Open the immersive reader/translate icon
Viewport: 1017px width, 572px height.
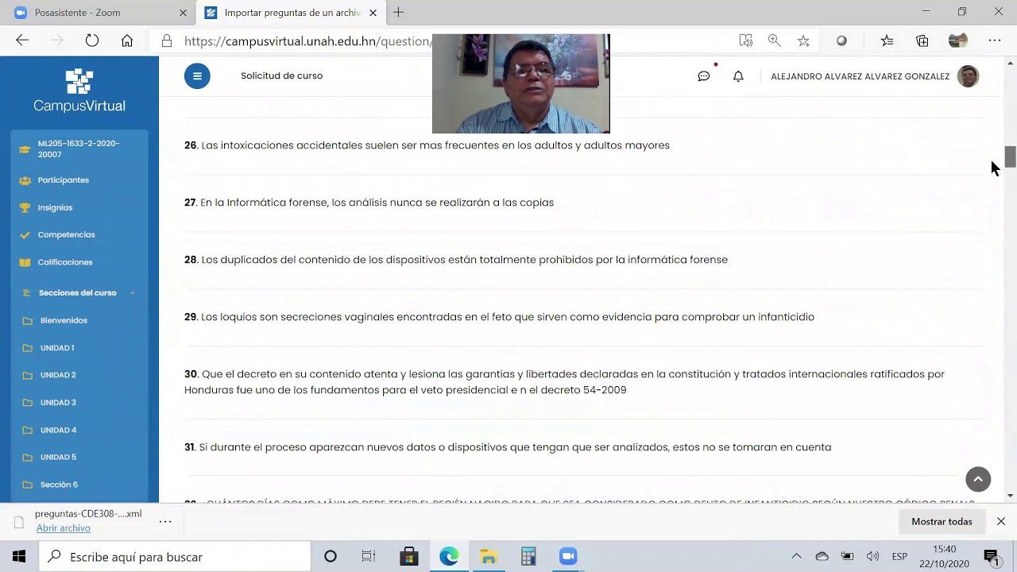pos(745,41)
